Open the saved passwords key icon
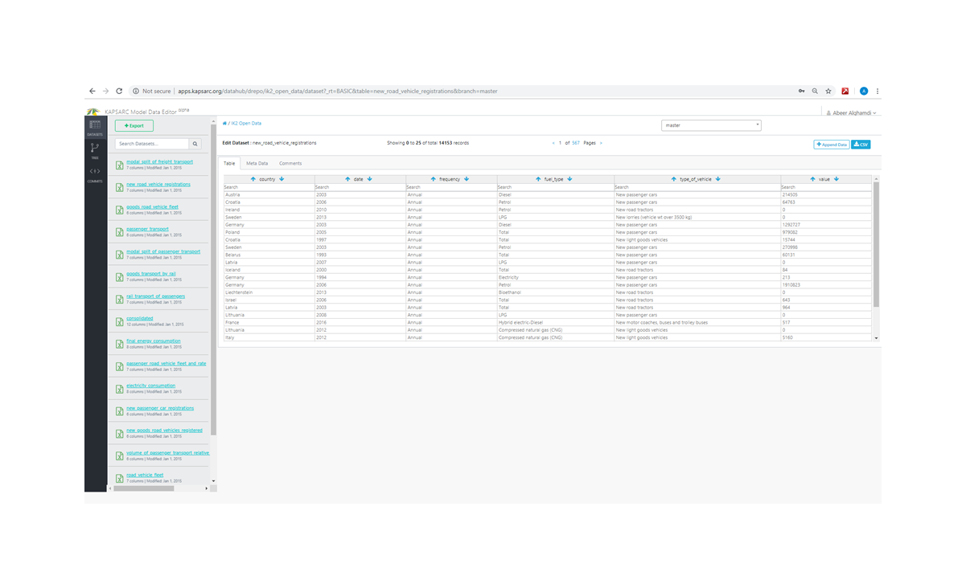 801,92
